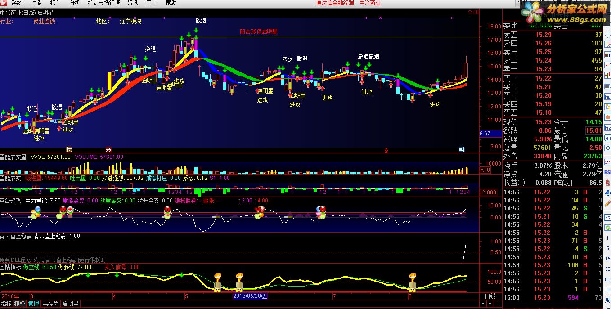Click the 平台起飞 indicator title
The image size is (611, 309).
click(x=11, y=201)
